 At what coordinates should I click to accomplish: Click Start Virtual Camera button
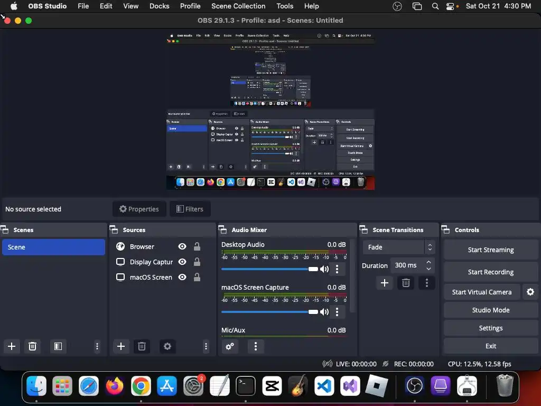pos(482,292)
